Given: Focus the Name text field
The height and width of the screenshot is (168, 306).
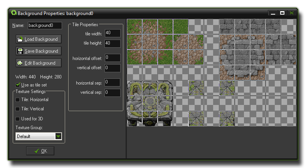Looking at the screenshot, I should 45,25.
